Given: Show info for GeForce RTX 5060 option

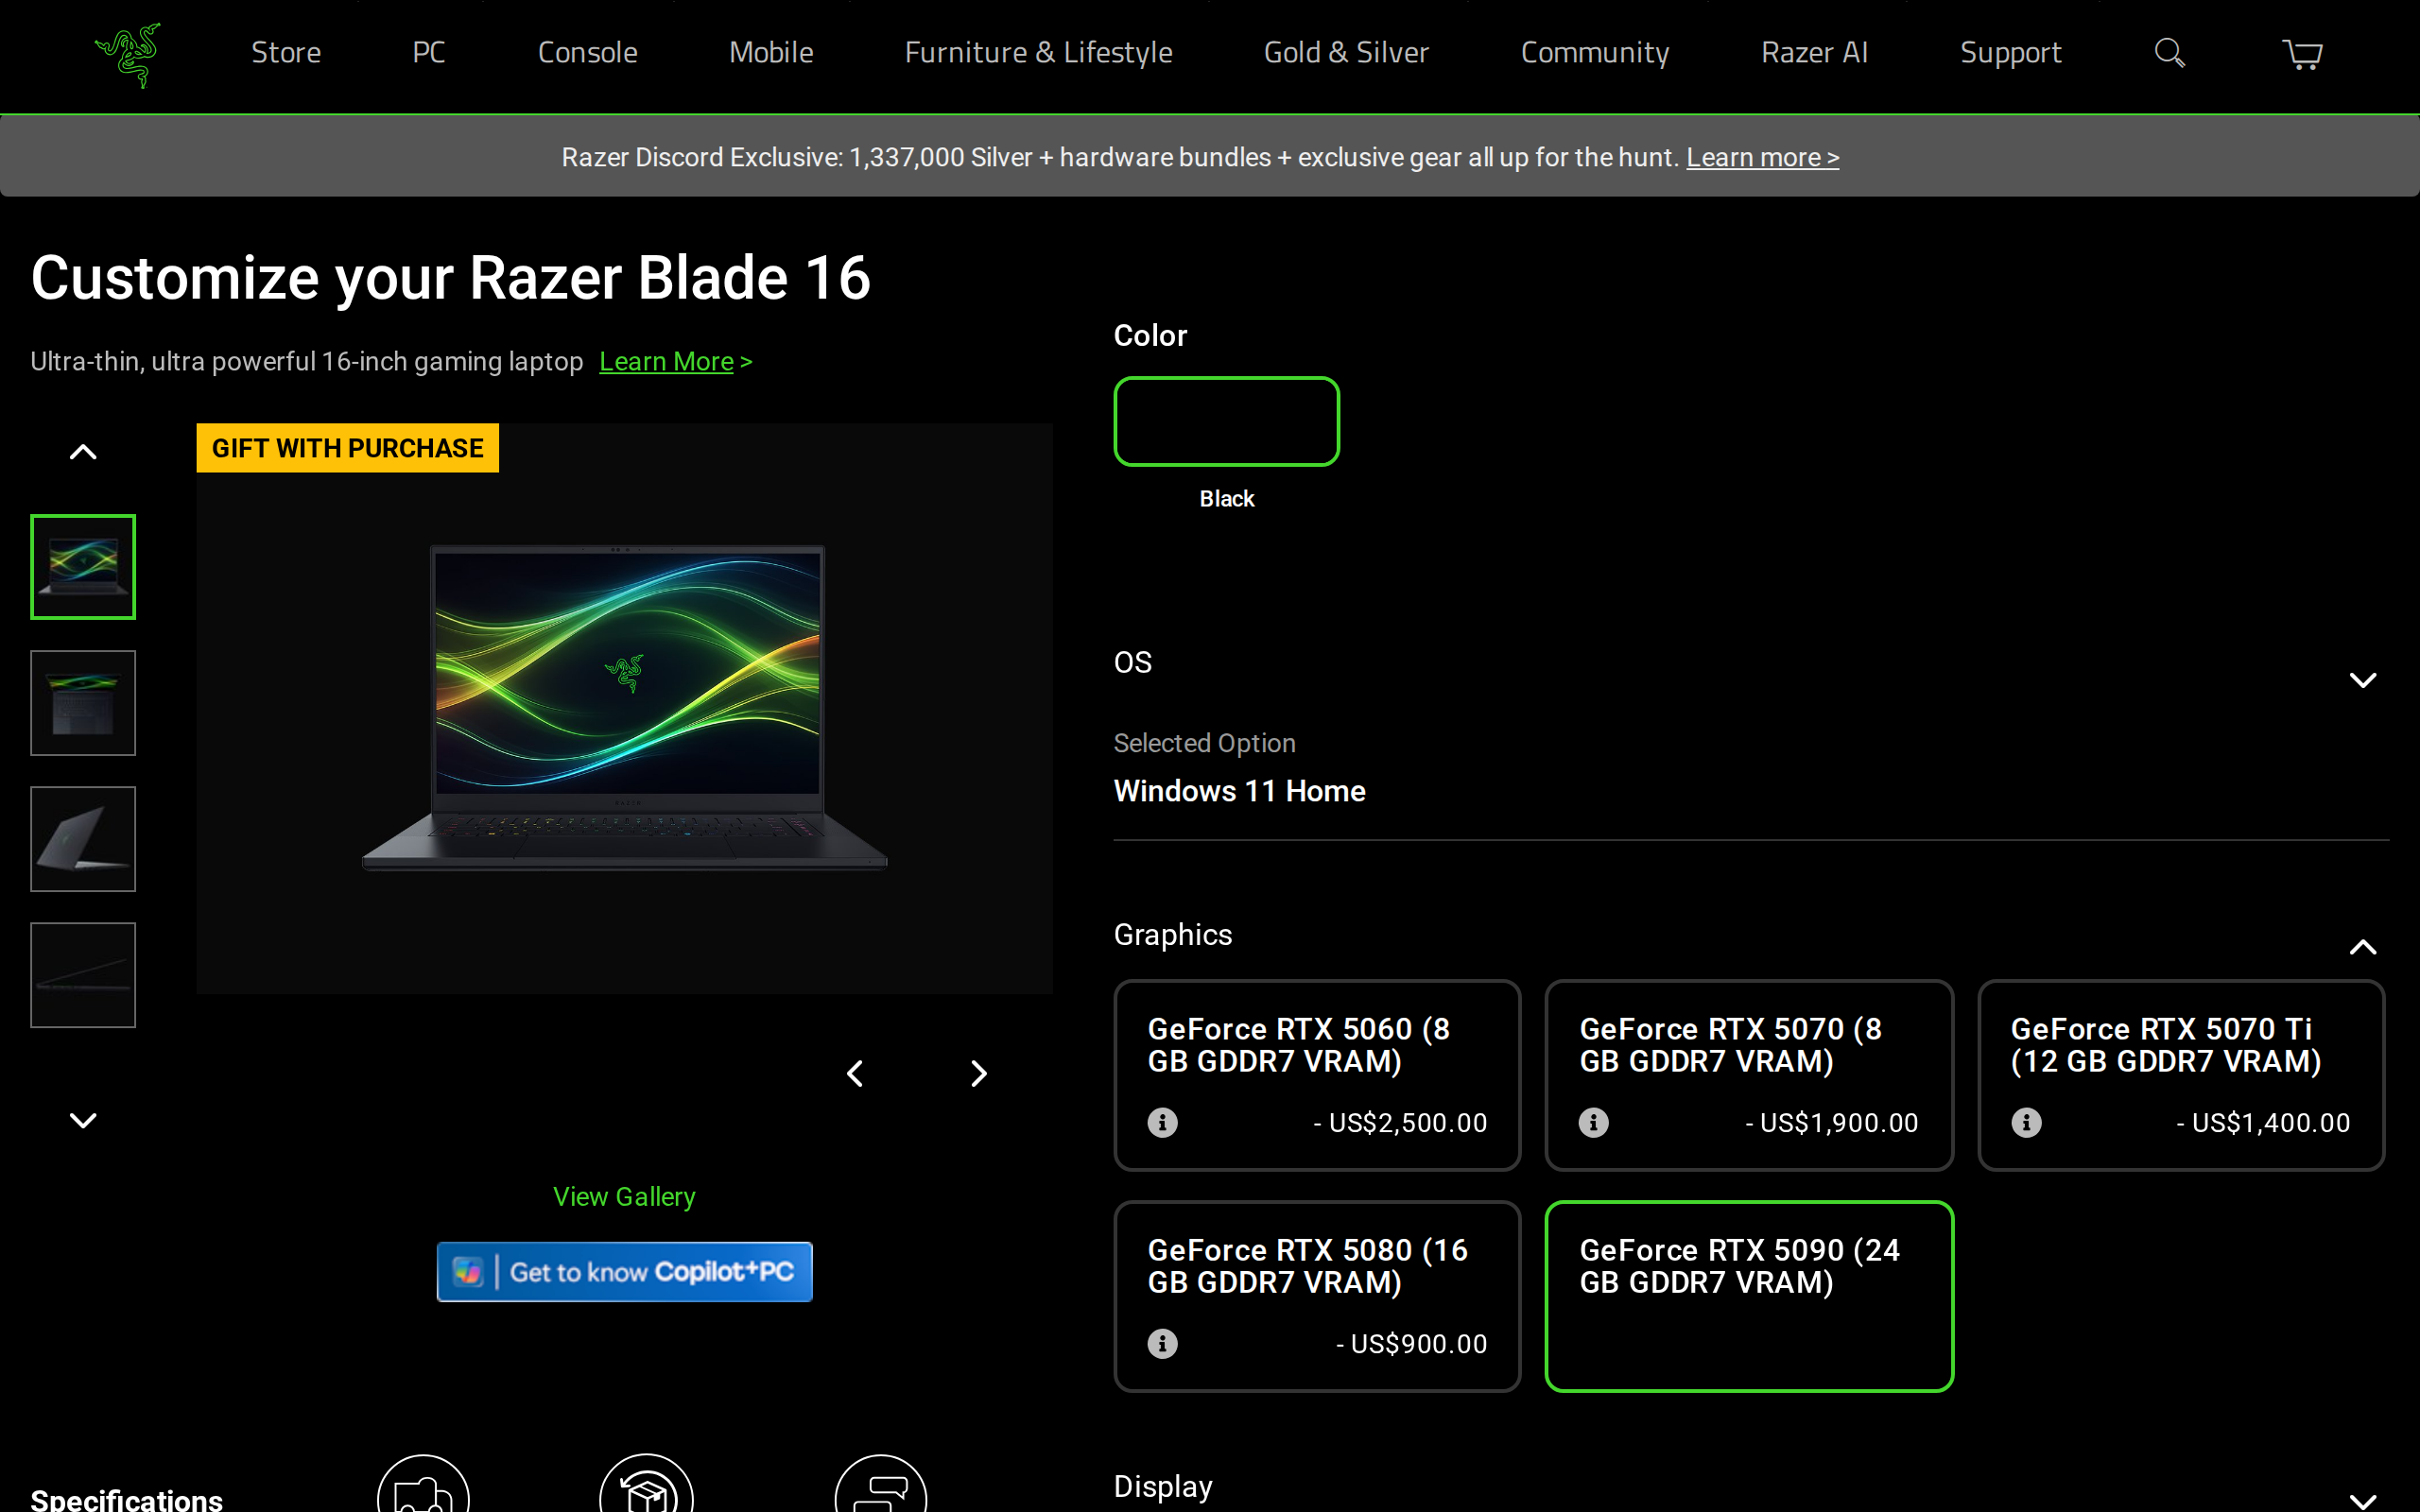Looking at the screenshot, I should point(1162,1122).
